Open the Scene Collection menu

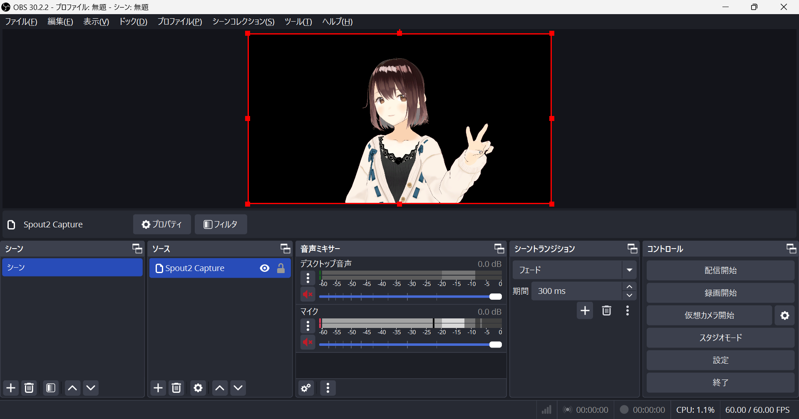click(243, 22)
